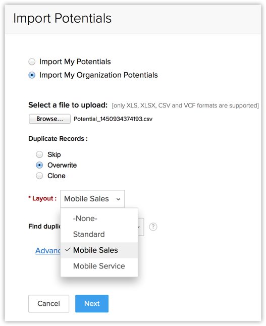Open the Find duplicates dropdown behind the menu
The image size is (266, 326).
tap(141, 227)
